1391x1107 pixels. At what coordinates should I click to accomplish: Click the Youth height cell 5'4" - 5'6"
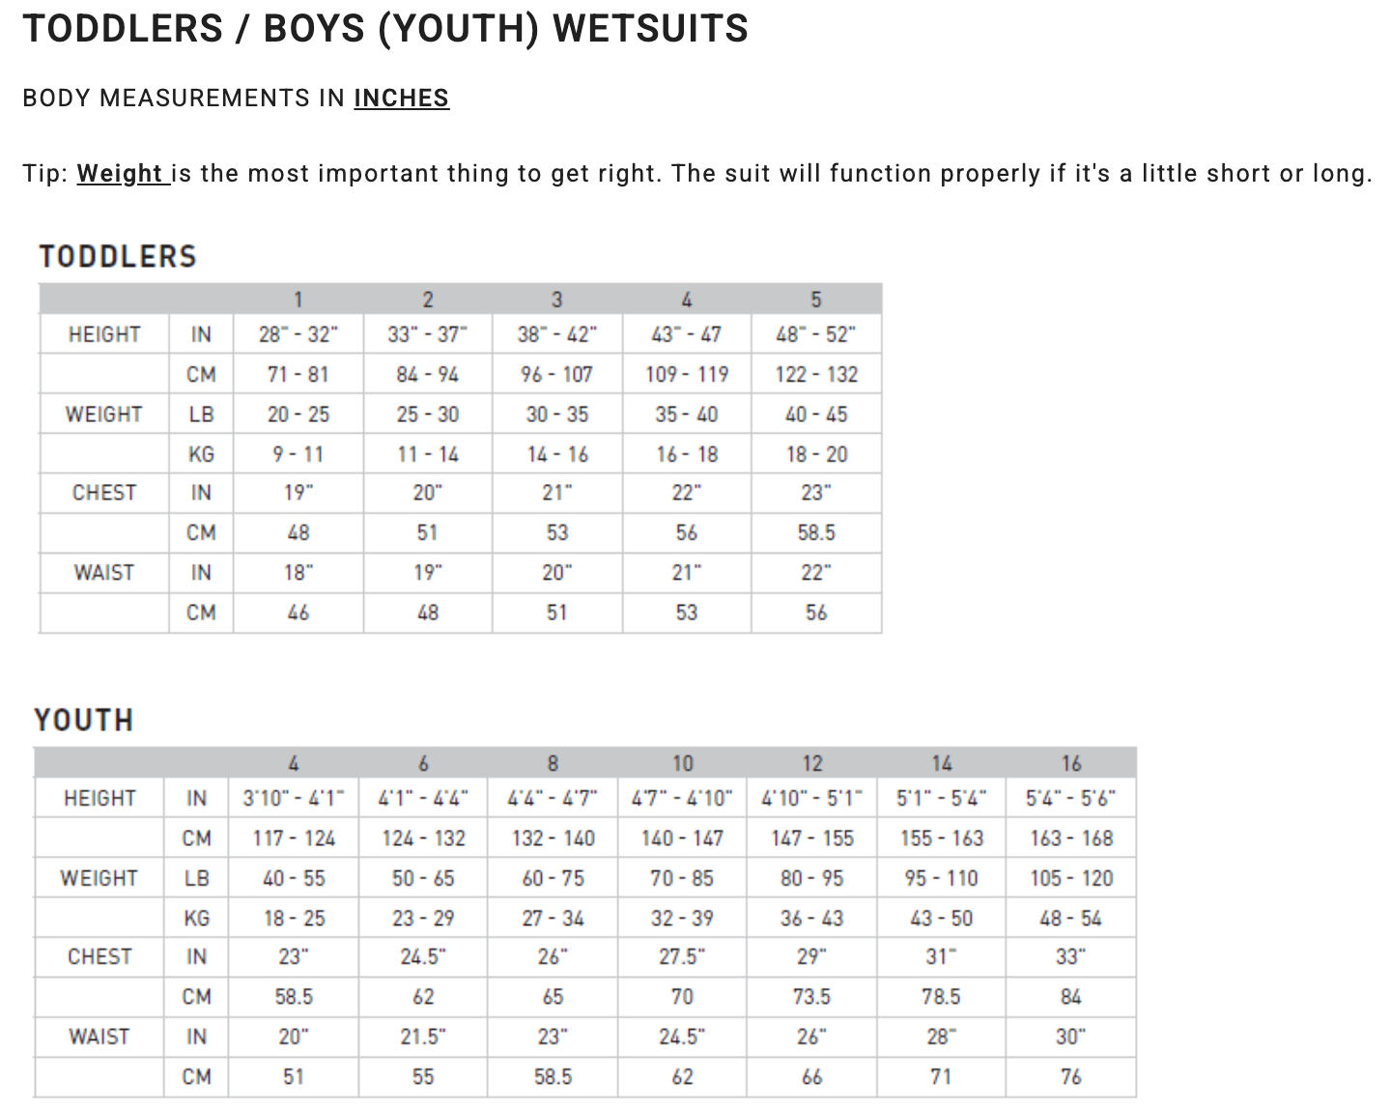(1071, 799)
